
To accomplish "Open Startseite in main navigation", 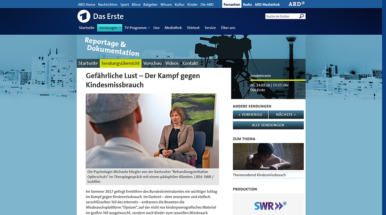I will click(87, 28).
